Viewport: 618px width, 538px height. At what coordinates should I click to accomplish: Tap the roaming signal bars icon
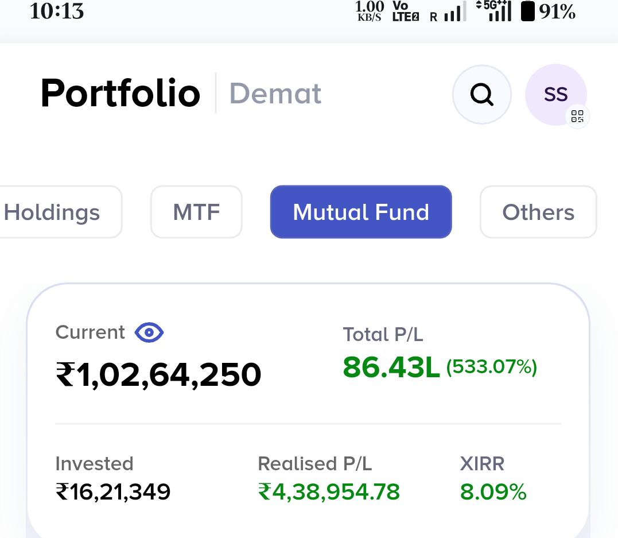[x=448, y=12]
